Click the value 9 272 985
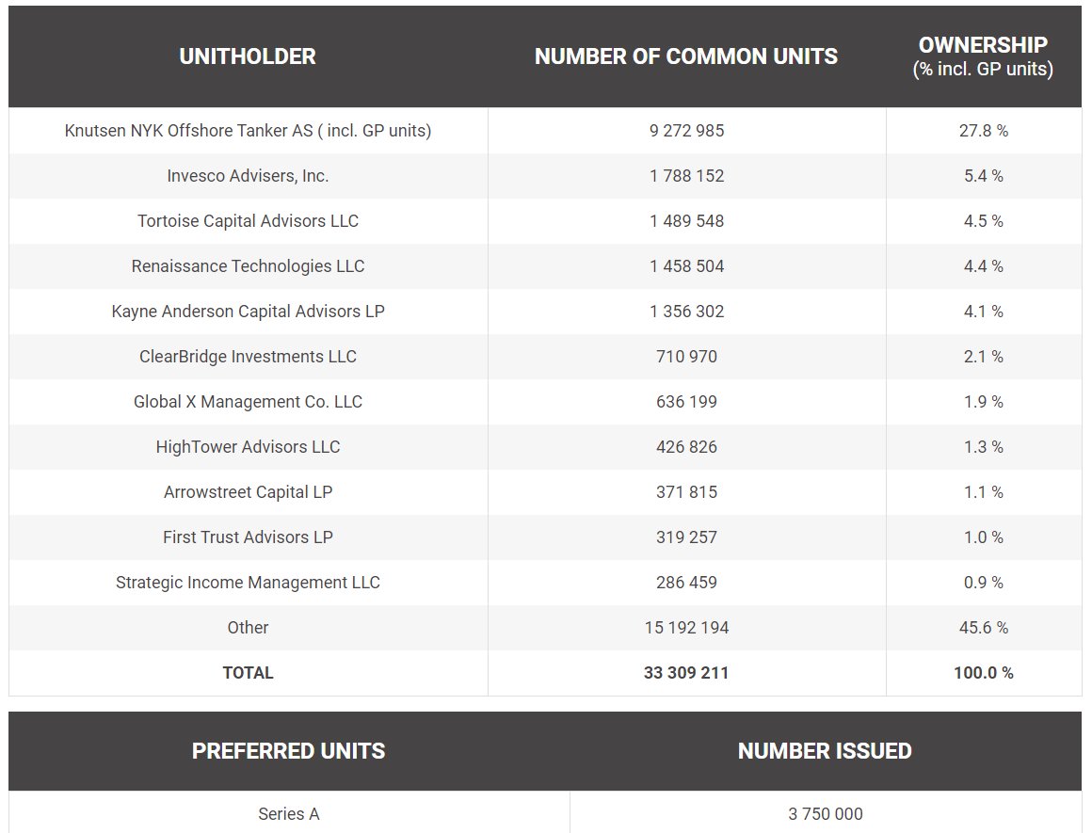 click(686, 130)
